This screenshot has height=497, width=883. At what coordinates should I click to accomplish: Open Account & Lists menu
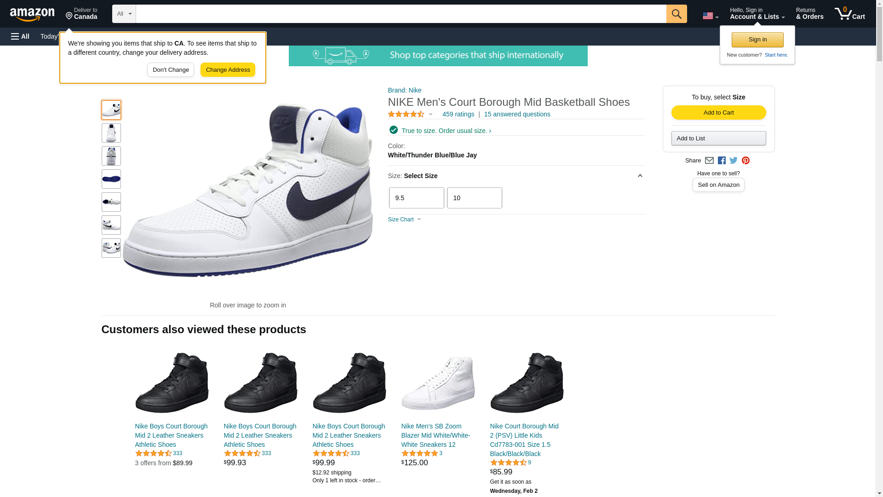[757, 14]
